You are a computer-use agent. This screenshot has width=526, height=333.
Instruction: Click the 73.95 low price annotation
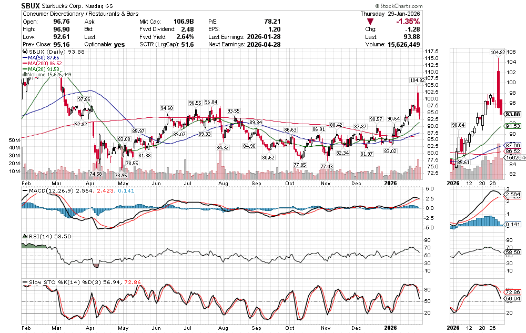[x=120, y=175]
